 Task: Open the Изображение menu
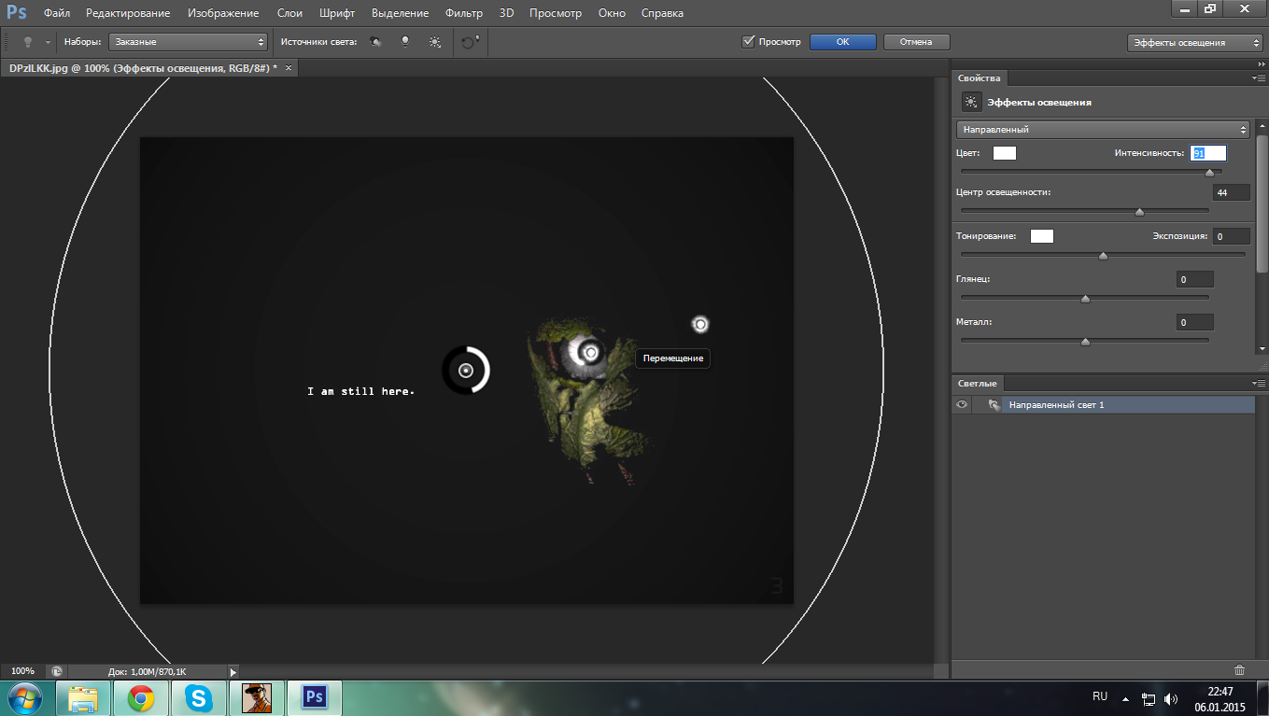223,13
